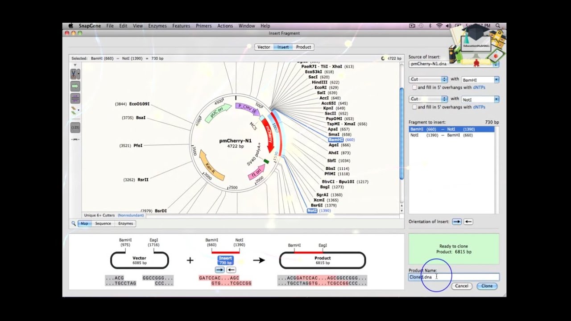Toggle the purple primers display icon
Screen dimensions: 571x321
[75, 98]
